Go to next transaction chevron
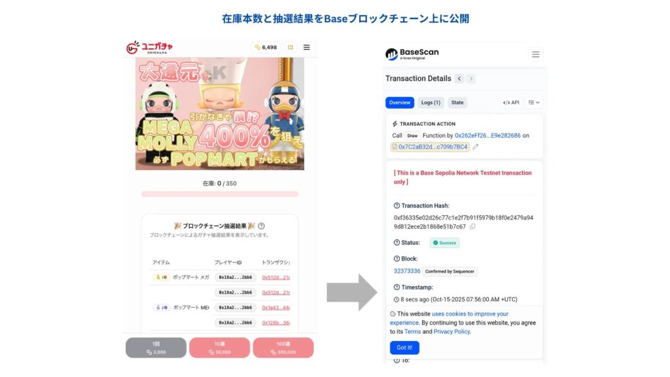The width and height of the screenshot is (670, 377). pos(471,79)
